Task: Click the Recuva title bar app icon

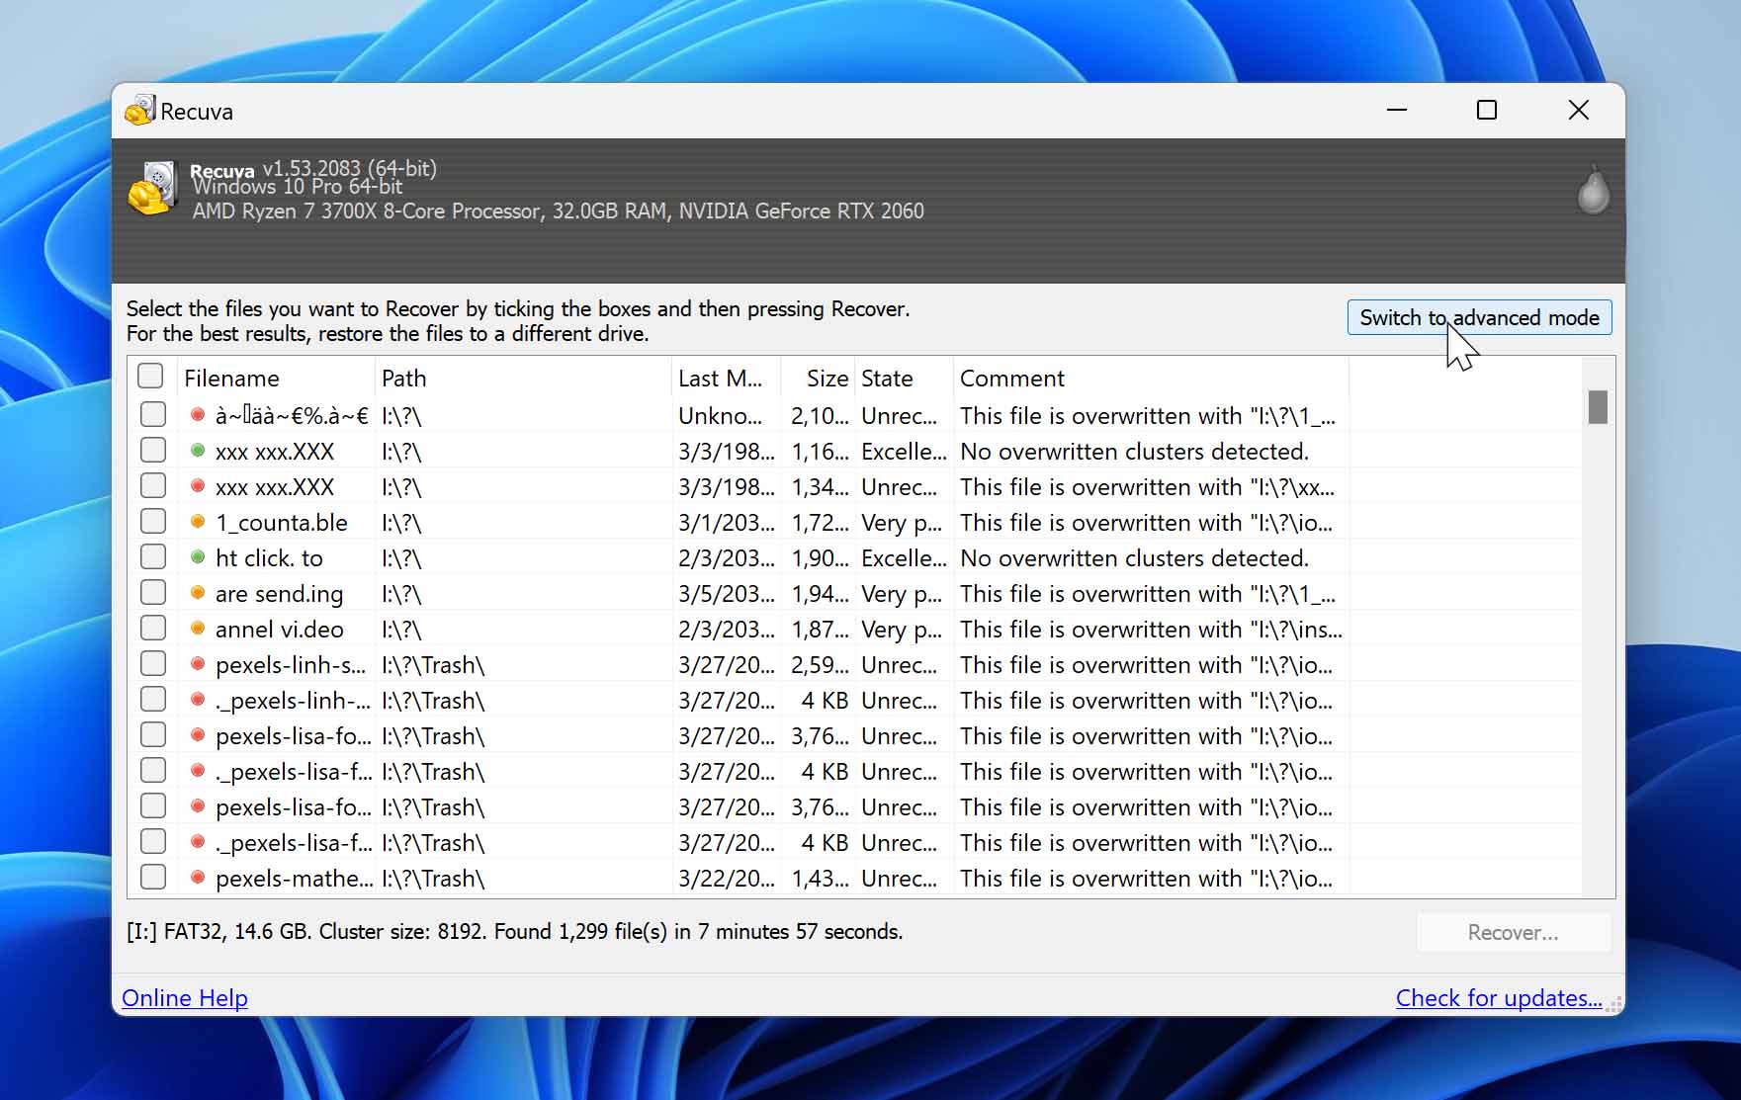Action: pos(140,111)
